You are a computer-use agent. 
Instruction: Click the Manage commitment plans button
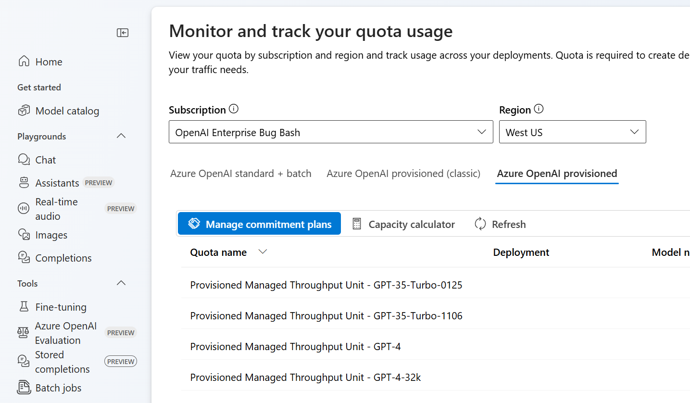(x=259, y=224)
